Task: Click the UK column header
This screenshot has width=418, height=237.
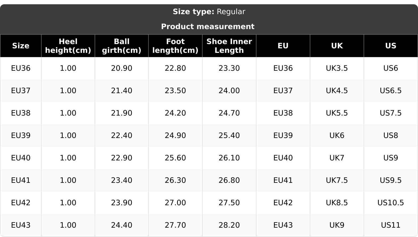Action: tap(337, 46)
